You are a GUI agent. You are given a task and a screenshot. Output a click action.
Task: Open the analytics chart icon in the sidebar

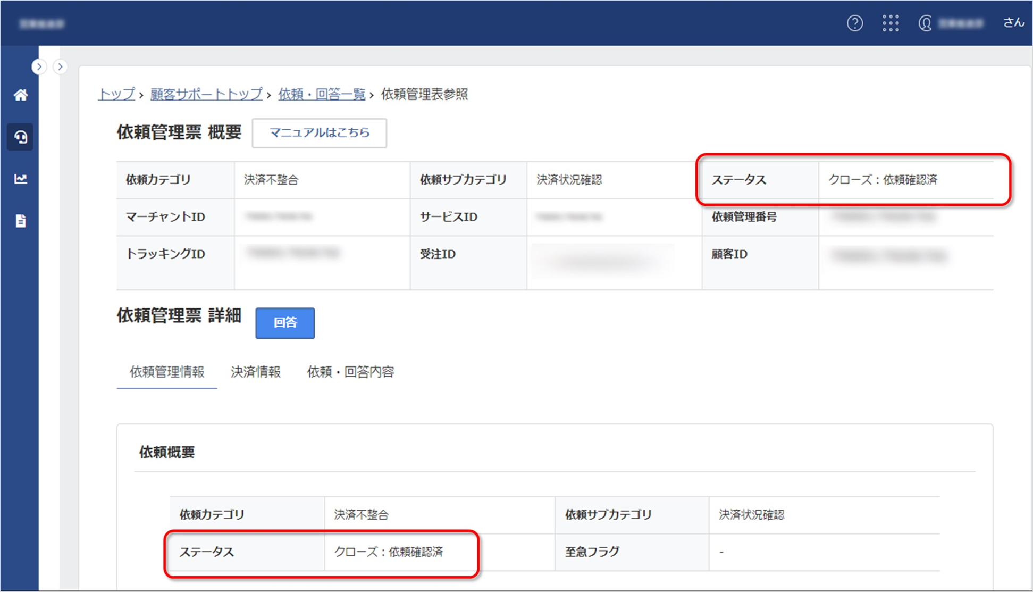[x=21, y=179]
